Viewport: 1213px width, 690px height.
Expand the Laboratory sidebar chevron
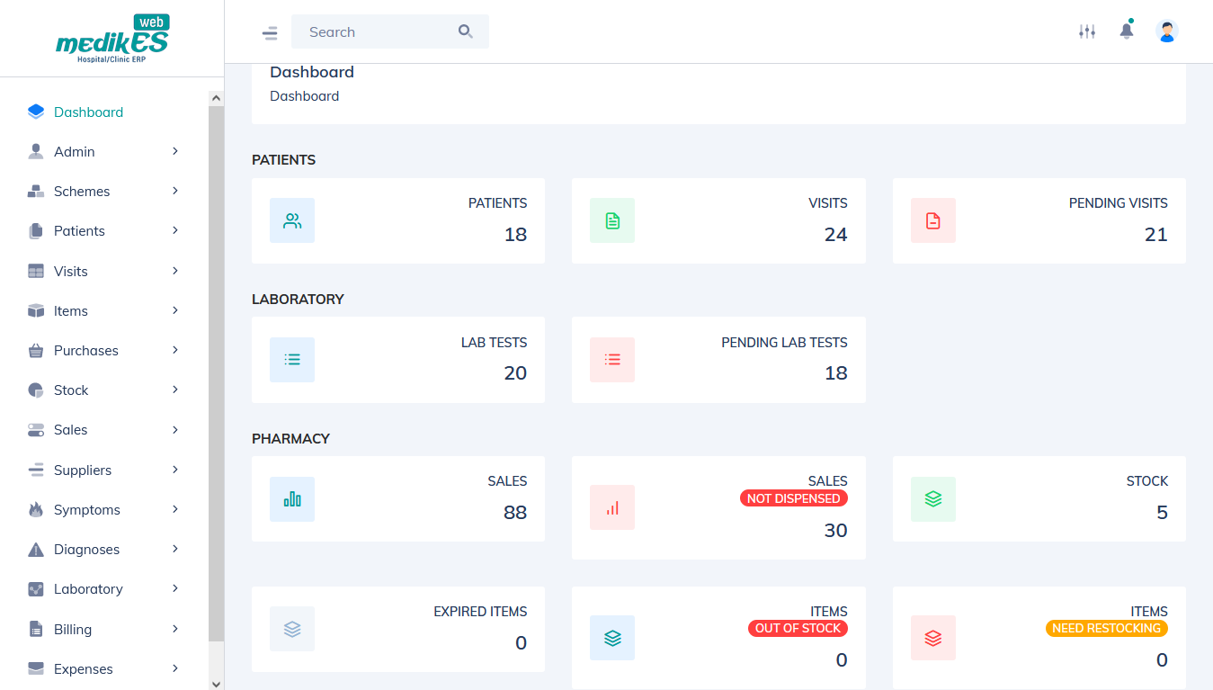[x=175, y=588]
